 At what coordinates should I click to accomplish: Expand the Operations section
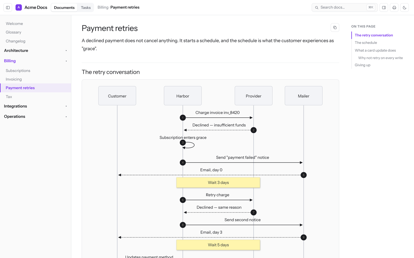click(x=35, y=116)
